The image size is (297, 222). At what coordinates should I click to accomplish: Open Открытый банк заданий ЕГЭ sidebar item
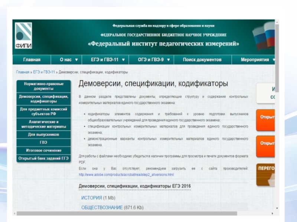43,158
